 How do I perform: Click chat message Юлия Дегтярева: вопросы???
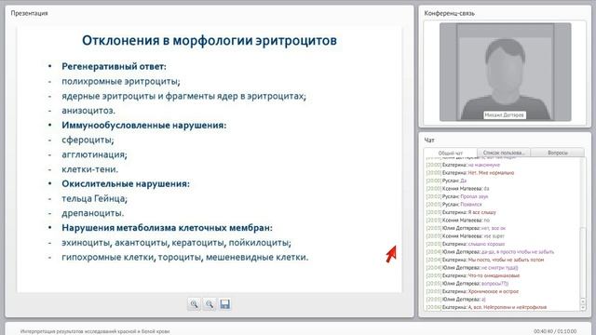[x=467, y=284]
